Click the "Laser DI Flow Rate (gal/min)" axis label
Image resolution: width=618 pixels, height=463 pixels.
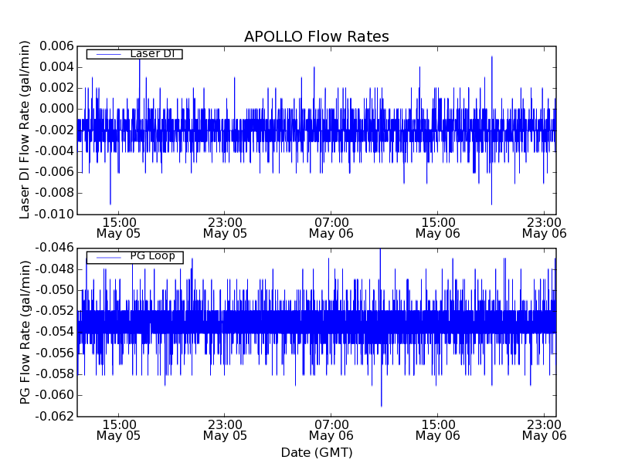(x=25, y=130)
